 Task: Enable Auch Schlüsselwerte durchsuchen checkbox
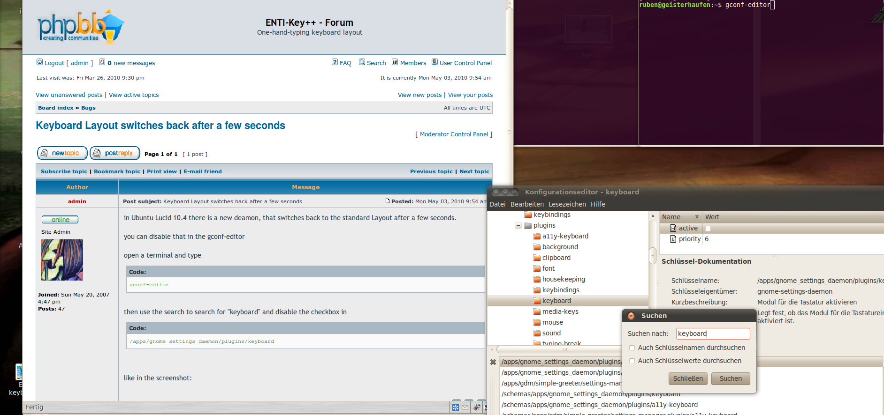632,361
